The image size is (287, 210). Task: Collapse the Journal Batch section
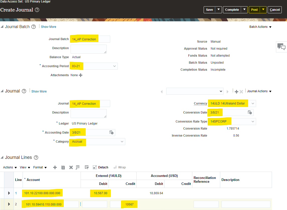click(x=2, y=27)
